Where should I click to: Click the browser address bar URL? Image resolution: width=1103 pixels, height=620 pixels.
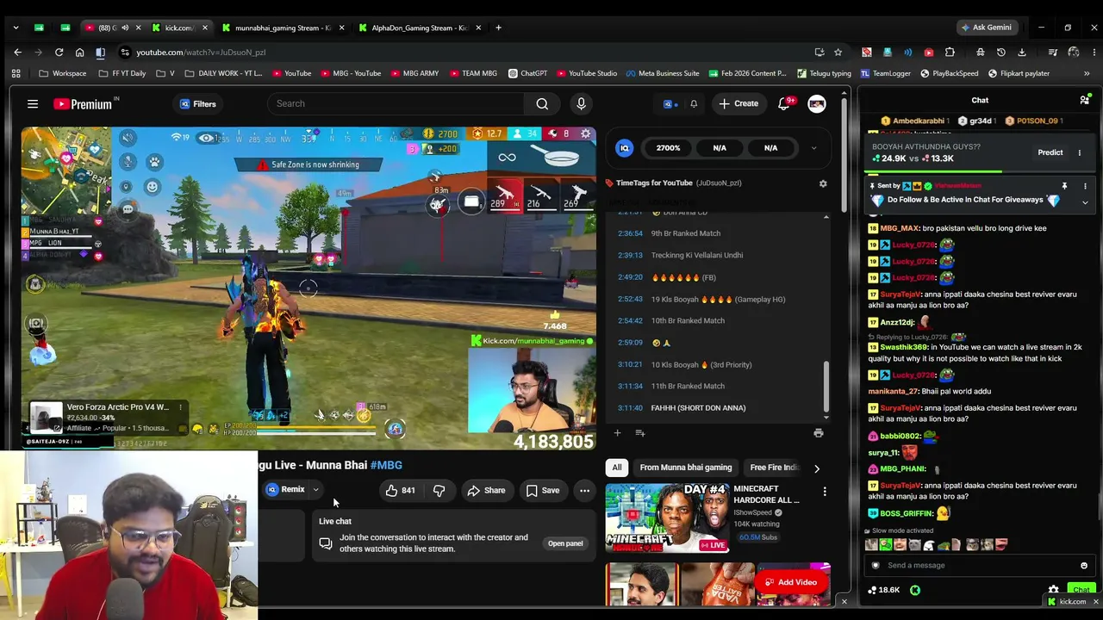coord(201,53)
